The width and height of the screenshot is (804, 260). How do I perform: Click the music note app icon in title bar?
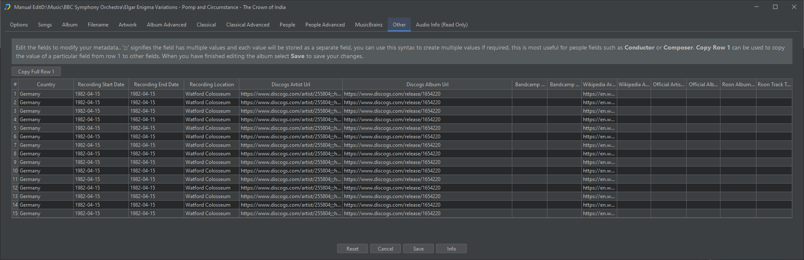point(7,7)
